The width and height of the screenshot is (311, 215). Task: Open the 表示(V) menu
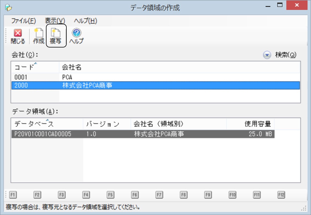(x=55, y=21)
